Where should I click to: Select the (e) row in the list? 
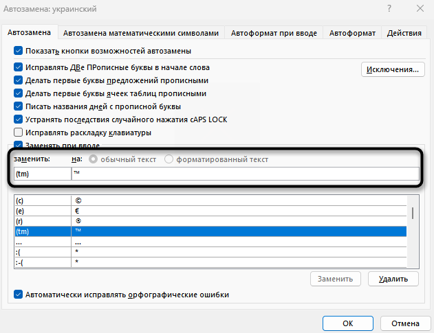210,211
